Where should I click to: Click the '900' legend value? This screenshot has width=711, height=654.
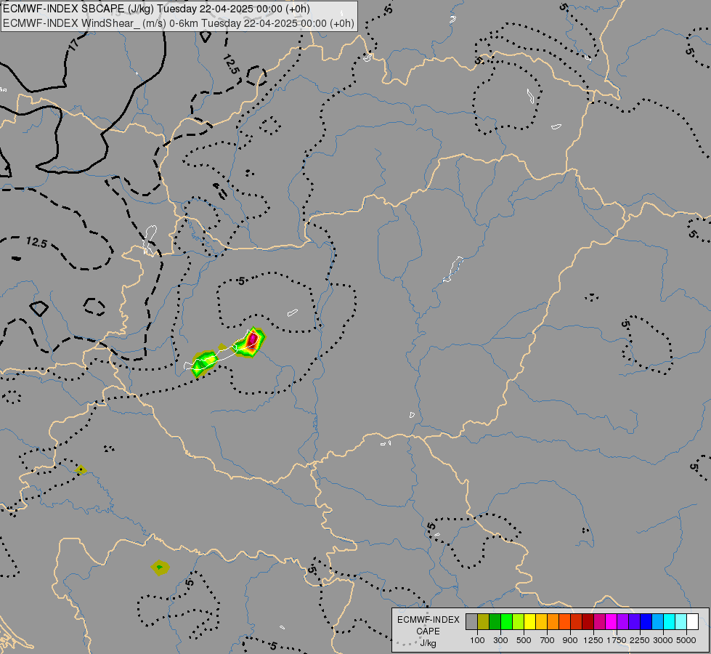(570, 640)
